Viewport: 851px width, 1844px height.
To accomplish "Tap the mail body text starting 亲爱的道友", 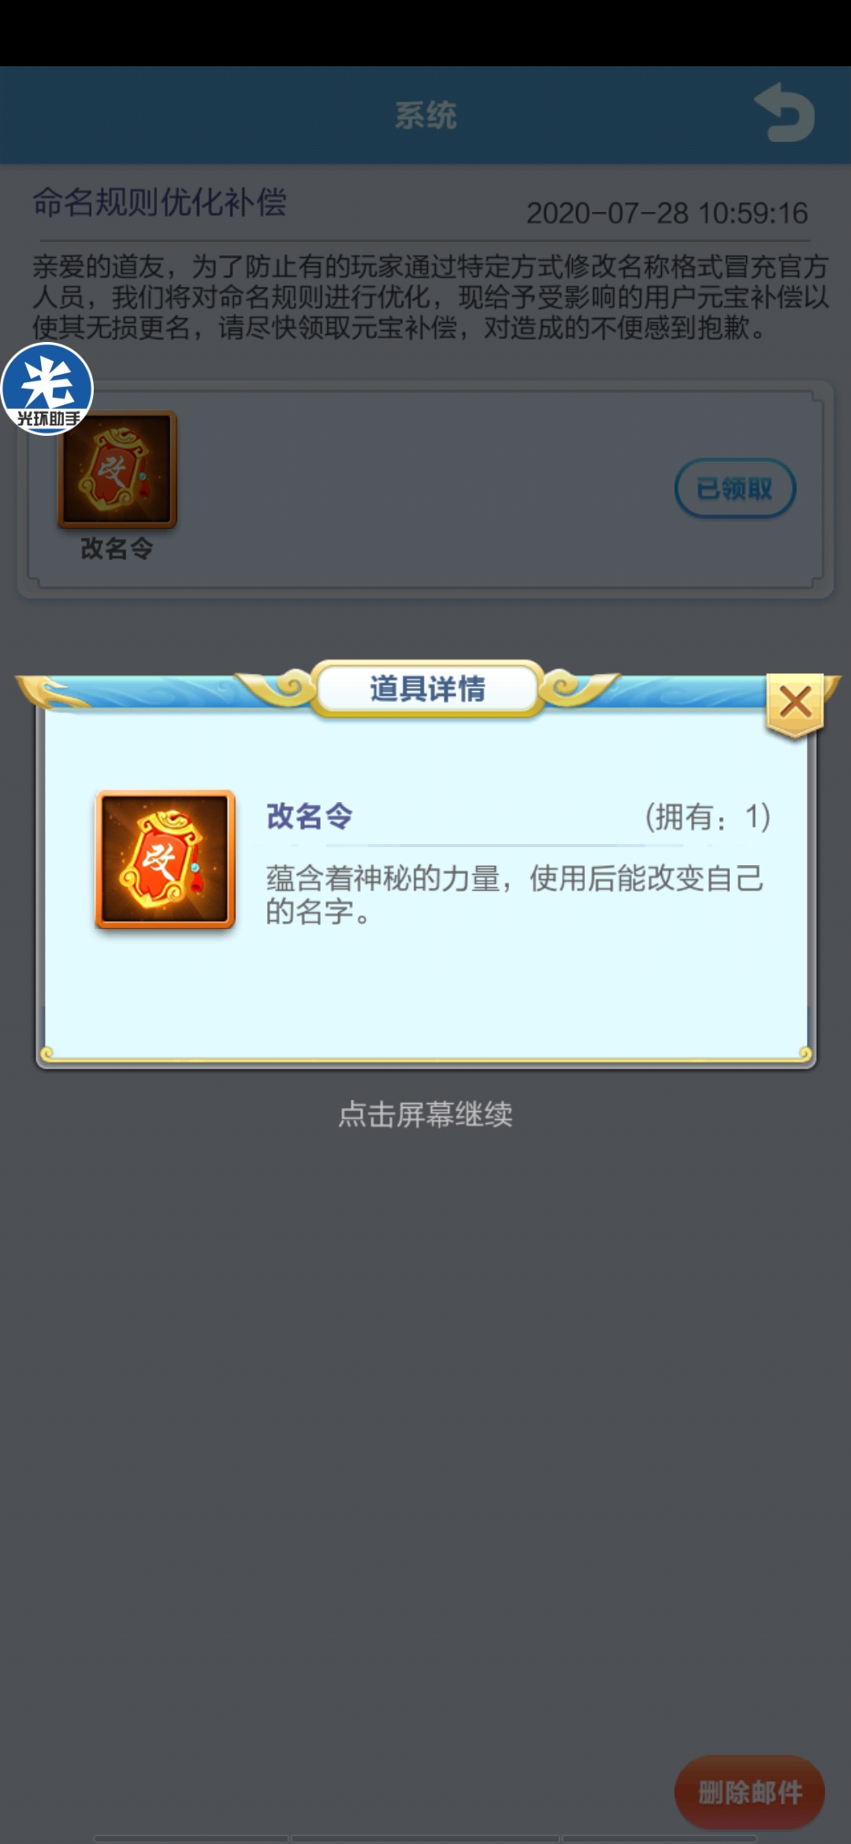I will (x=430, y=297).
